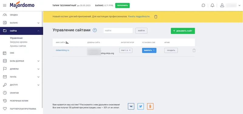This screenshot has width=243, height=114.
Task: Click the Добавить сайт button
Action: pos(183,31)
